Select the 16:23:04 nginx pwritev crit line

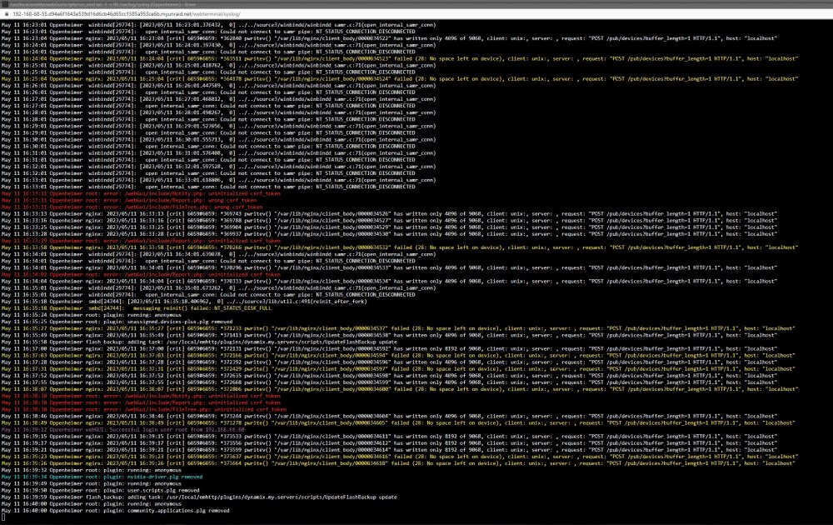[x=389, y=38]
